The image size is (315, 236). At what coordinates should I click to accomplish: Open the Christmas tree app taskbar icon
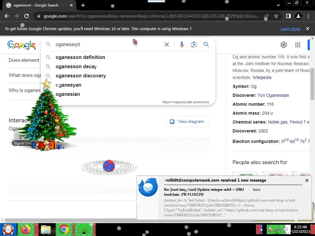point(84,230)
